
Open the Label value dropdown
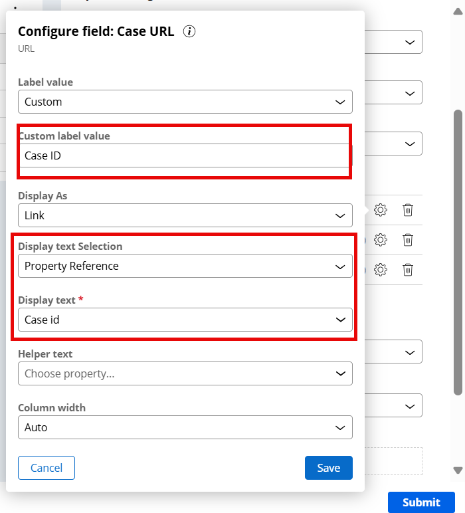[x=185, y=102]
